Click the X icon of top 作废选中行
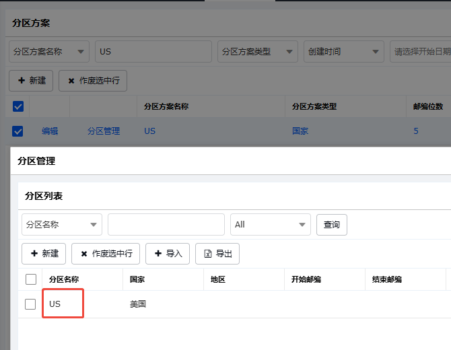The image size is (451, 350). pos(71,81)
